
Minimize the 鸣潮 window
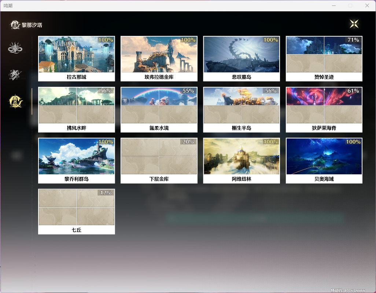[334, 5]
